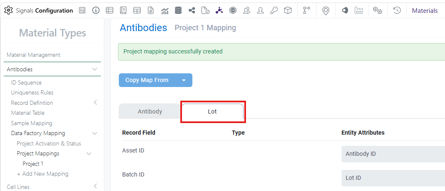Open Uniqueness Rules in sidebar
Image resolution: width=445 pixels, height=191 pixels.
tap(32, 92)
